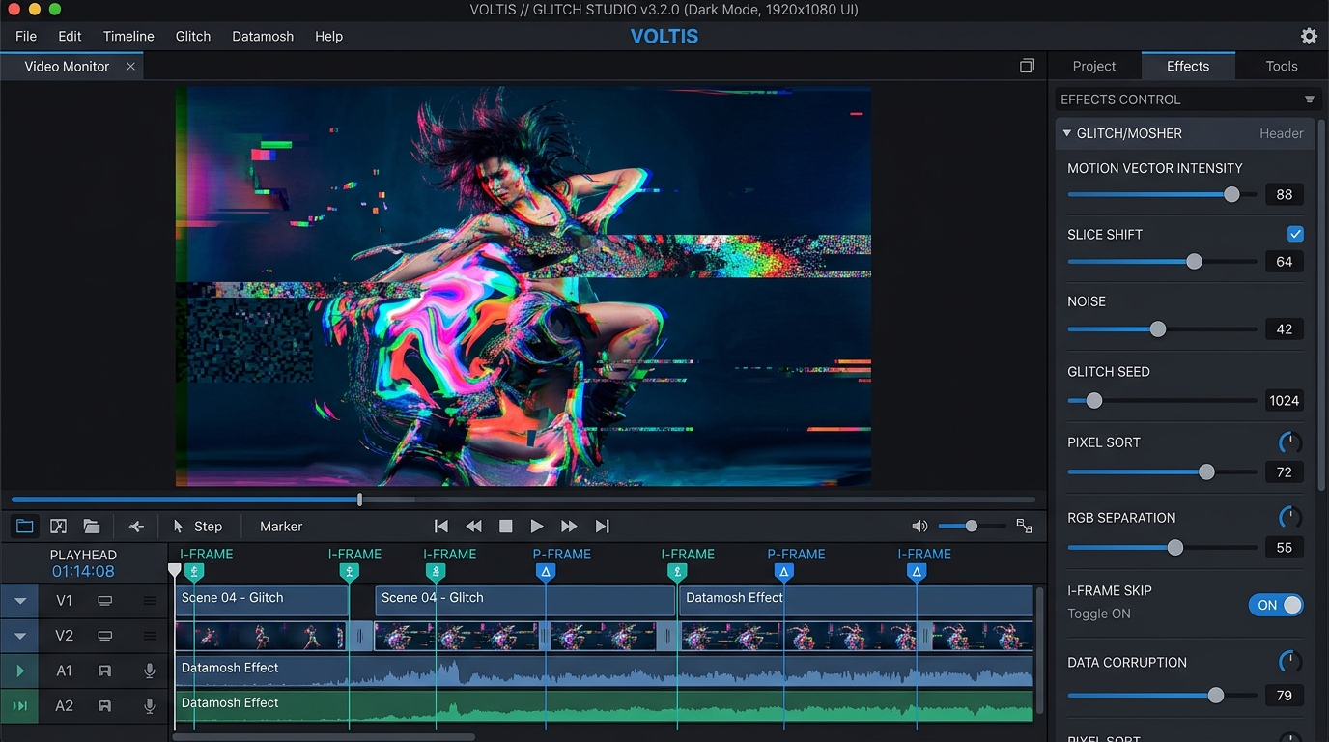Screen dimensions: 1329x742
Task: Click the DATA CORRUPTION knob icon
Action: tap(1289, 662)
